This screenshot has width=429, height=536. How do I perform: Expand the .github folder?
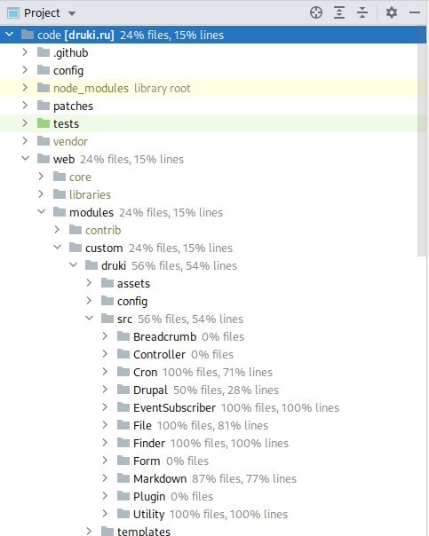(x=25, y=52)
